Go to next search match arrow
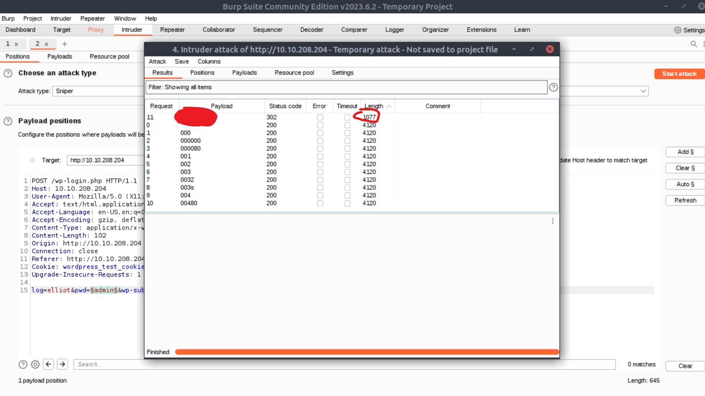Screen dimensions: 705x396 (63, 364)
